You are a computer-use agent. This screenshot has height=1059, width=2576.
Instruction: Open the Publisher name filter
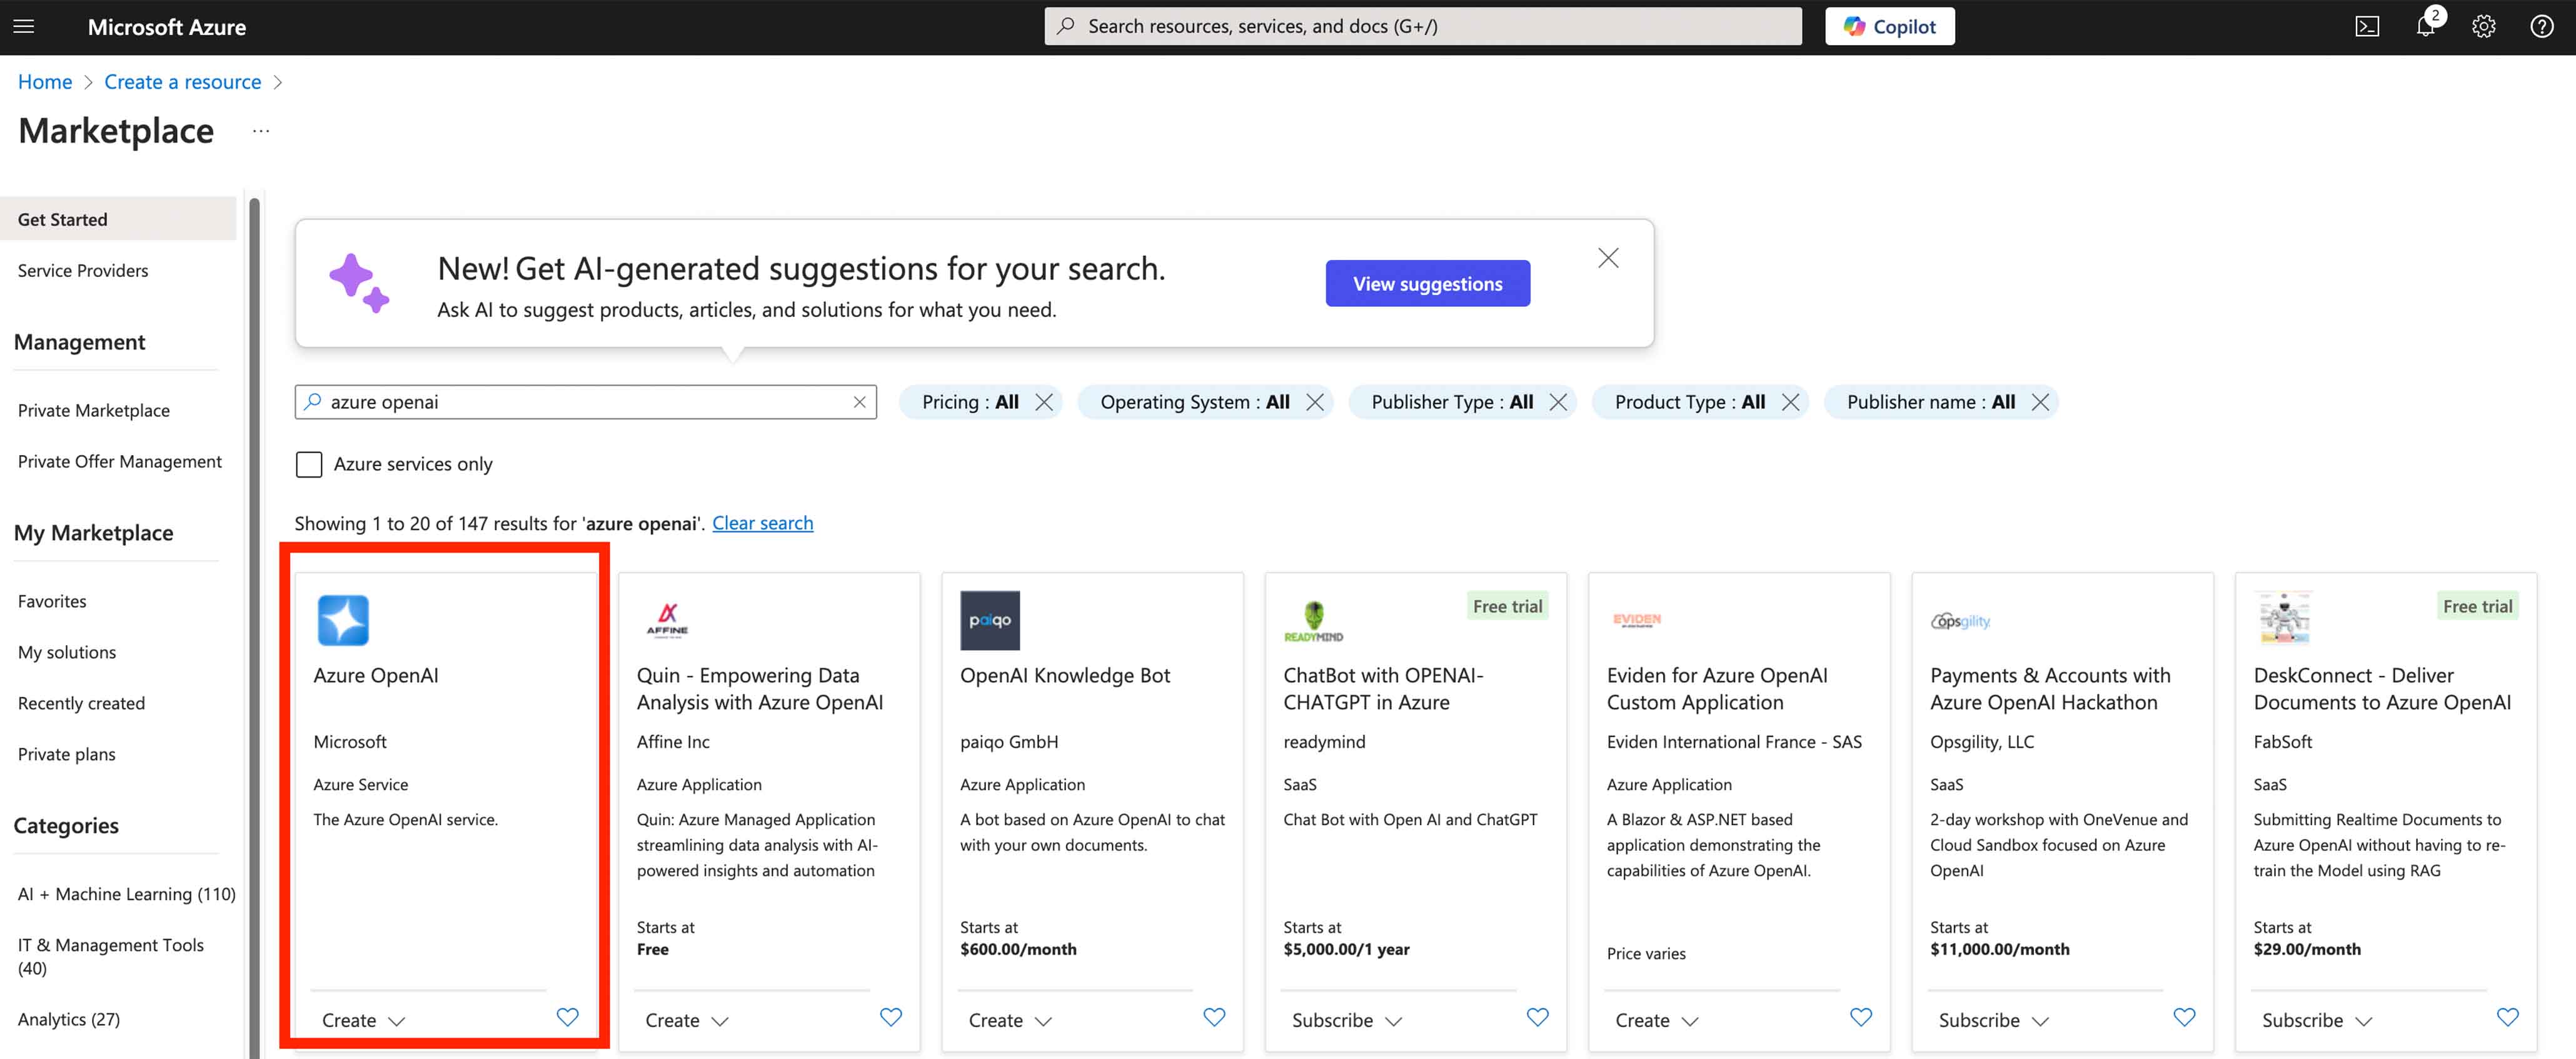click(x=1931, y=402)
